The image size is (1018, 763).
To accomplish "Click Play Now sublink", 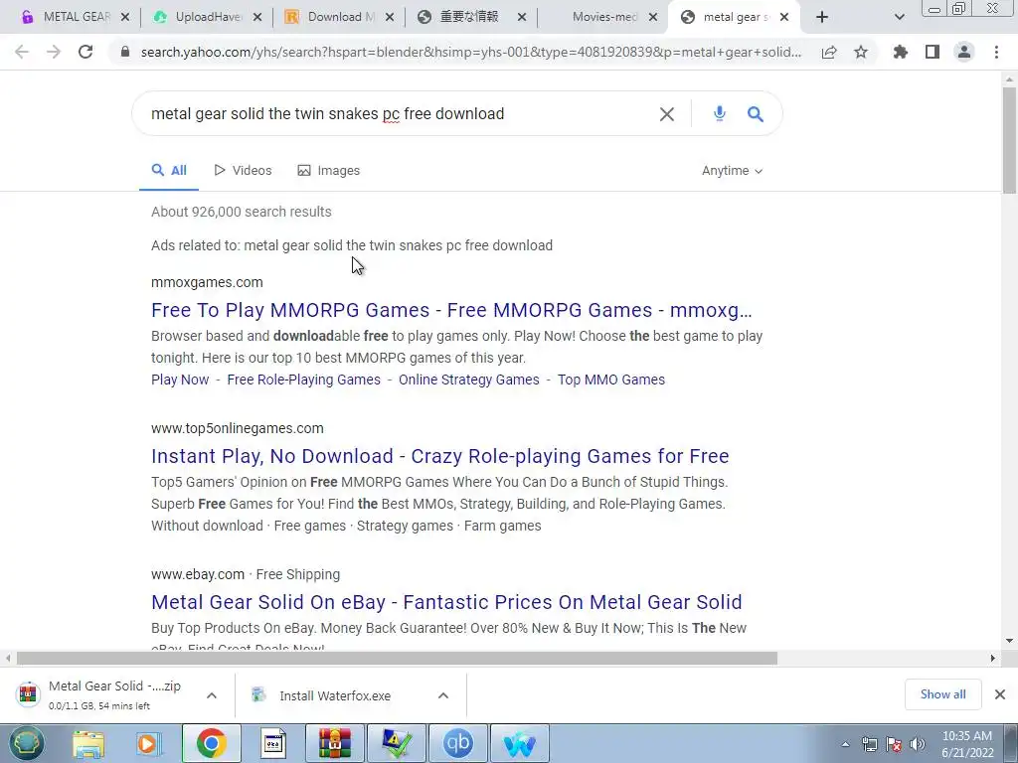I will (180, 380).
